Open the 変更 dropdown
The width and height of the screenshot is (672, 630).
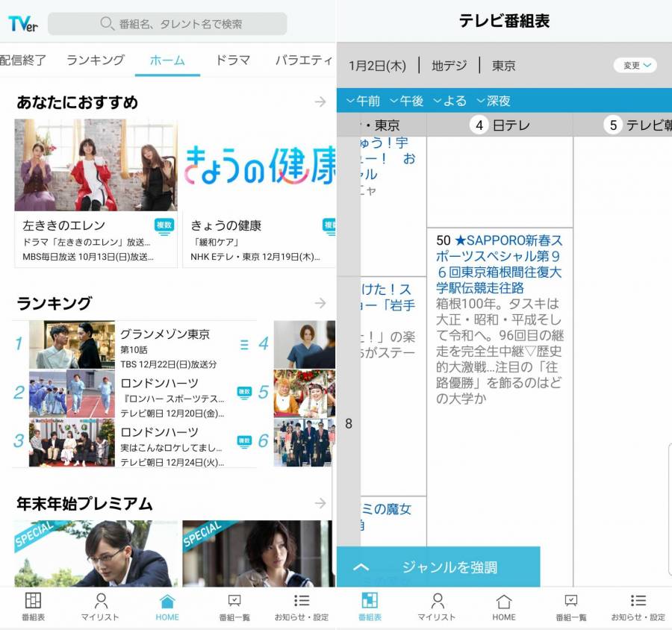tap(635, 65)
